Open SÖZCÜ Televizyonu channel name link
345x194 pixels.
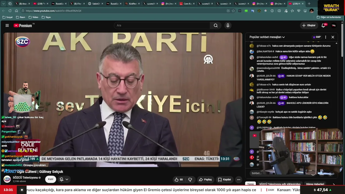(x=25, y=178)
